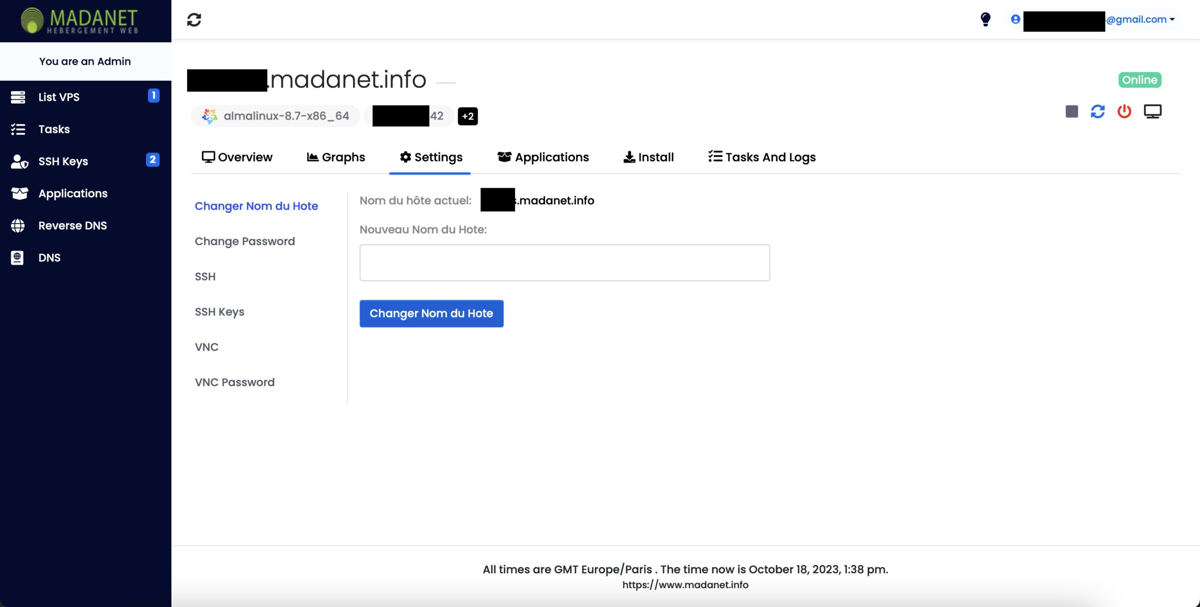Click the SSH Keys count badge
This screenshot has width=1200, height=607.
[x=152, y=160]
